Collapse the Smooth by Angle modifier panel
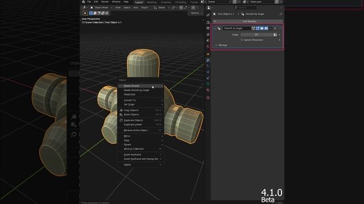 [215, 28]
